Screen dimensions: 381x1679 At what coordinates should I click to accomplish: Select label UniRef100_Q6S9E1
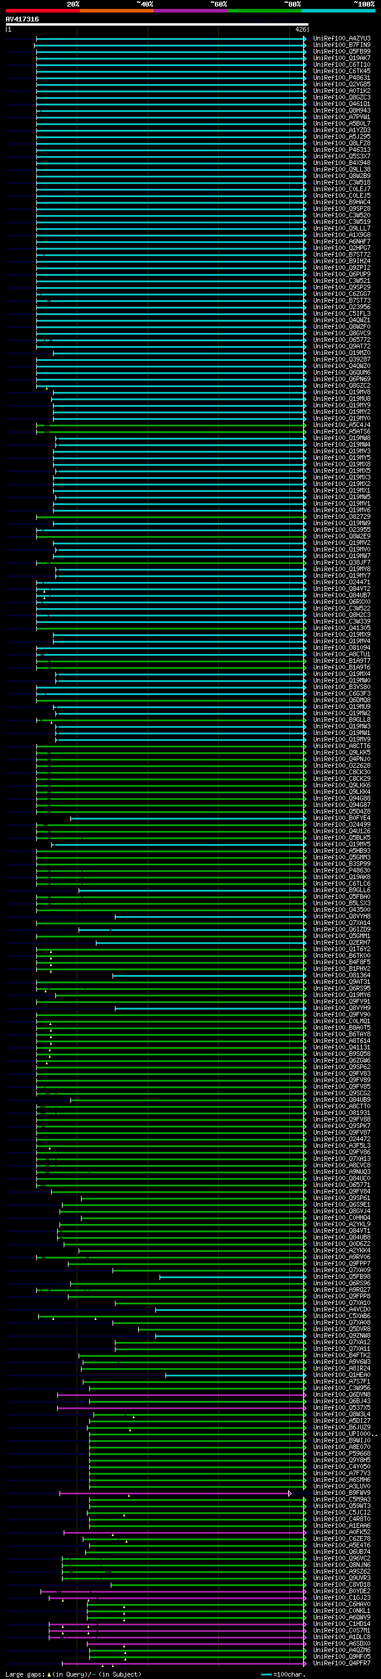[341, 1204]
